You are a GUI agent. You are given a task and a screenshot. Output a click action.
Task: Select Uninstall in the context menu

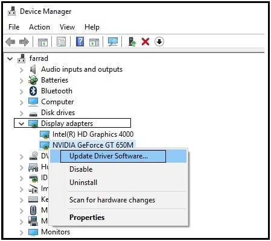tap(83, 183)
